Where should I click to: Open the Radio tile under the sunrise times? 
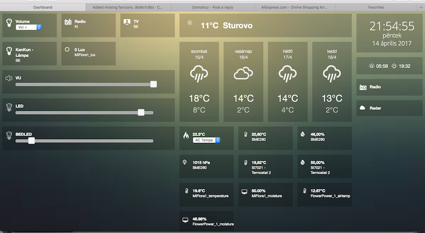pyautogui.click(x=389, y=87)
